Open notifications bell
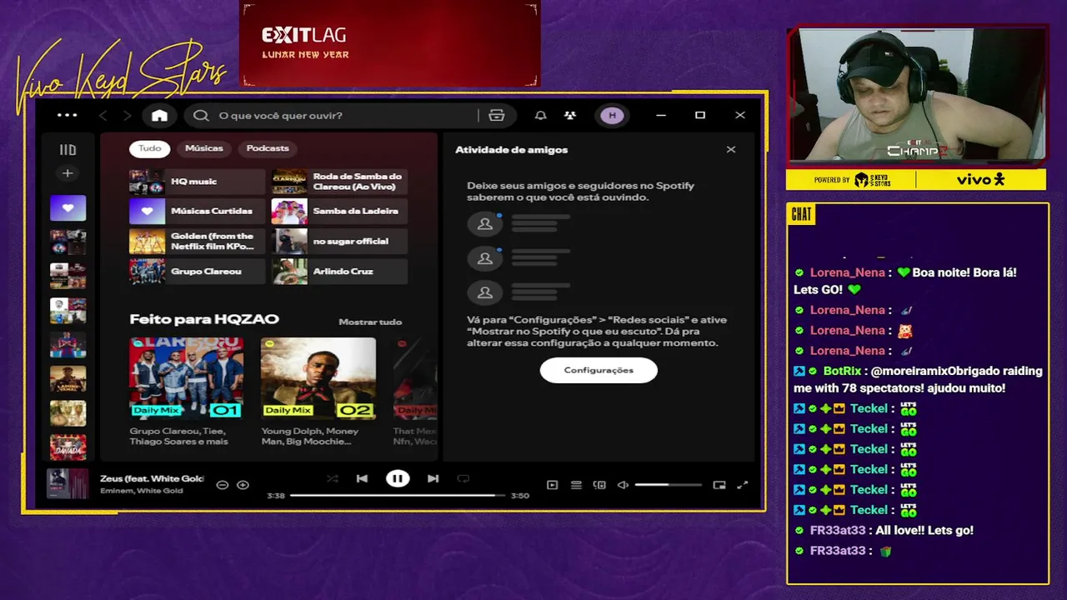Image resolution: width=1067 pixels, height=600 pixels. pyautogui.click(x=540, y=115)
